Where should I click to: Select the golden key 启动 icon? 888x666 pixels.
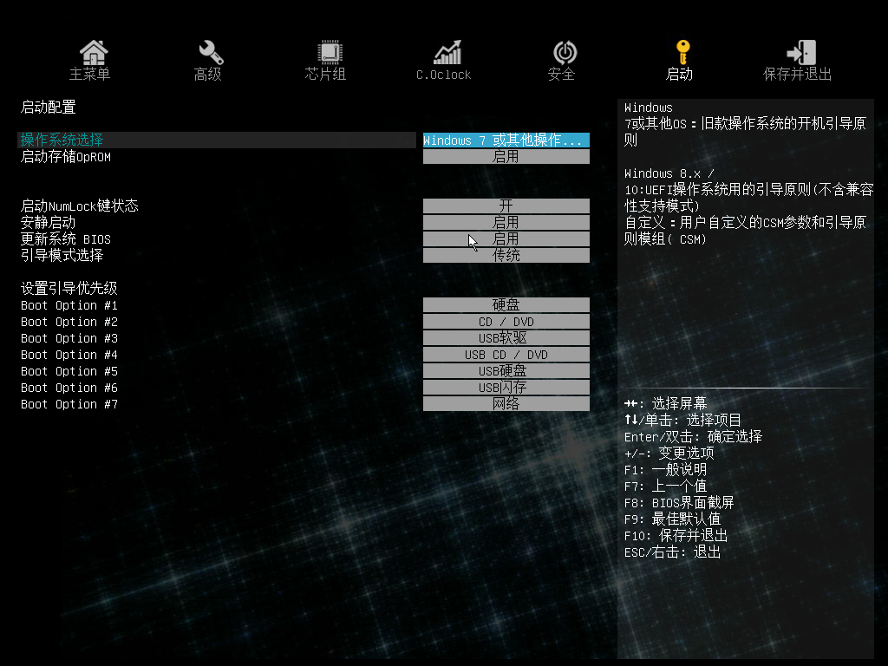tap(682, 51)
